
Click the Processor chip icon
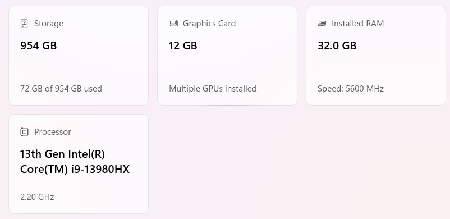(24, 132)
